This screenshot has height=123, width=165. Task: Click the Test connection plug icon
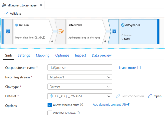[118, 96]
